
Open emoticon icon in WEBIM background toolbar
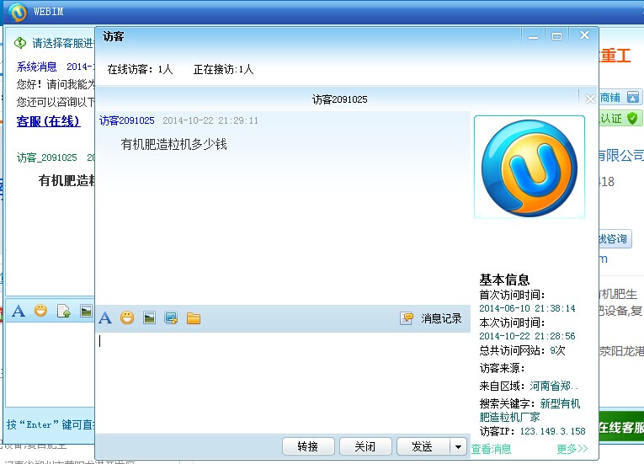[40, 310]
